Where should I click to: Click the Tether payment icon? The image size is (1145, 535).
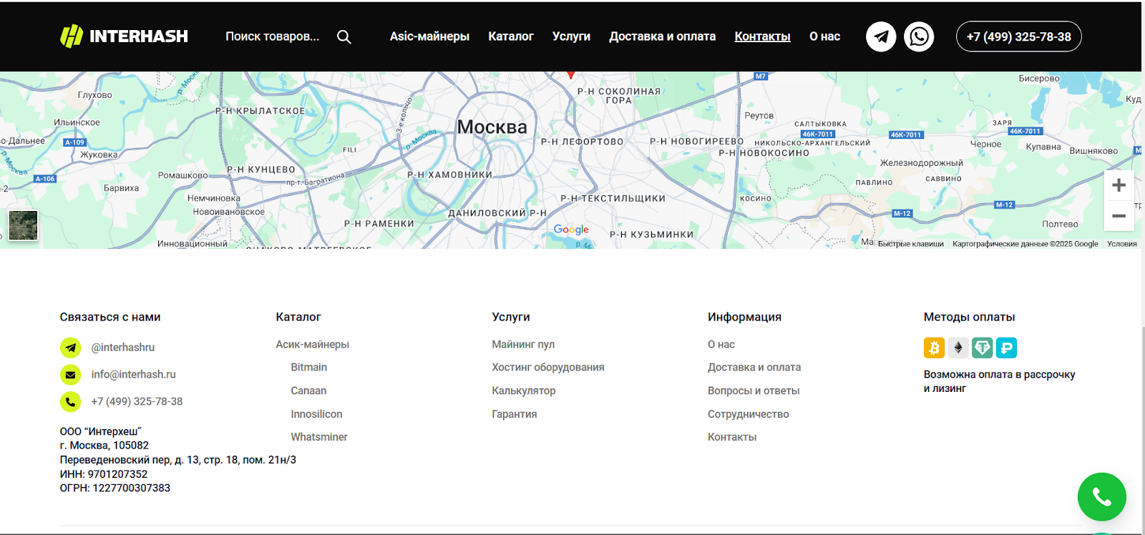click(983, 348)
